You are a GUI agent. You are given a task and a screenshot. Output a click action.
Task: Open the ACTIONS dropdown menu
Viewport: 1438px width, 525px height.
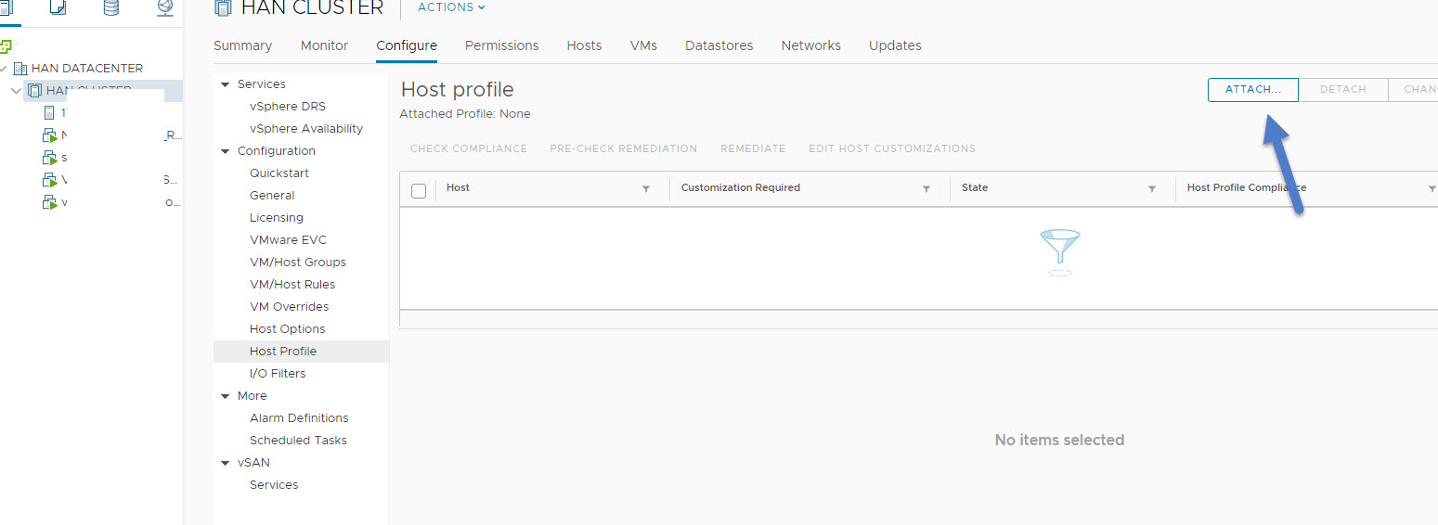tap(451, 7)
